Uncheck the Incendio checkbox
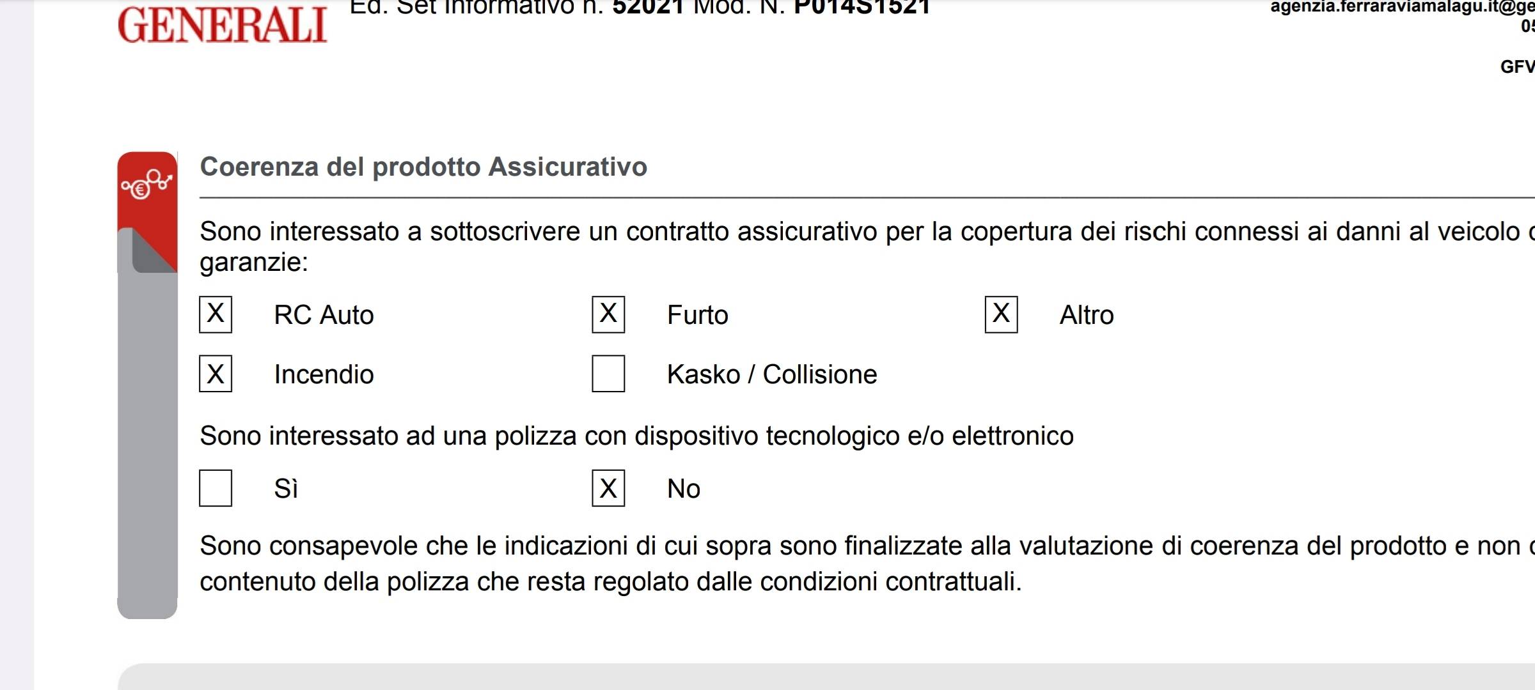Screen dimensions: 1535x690 [216, 374]
